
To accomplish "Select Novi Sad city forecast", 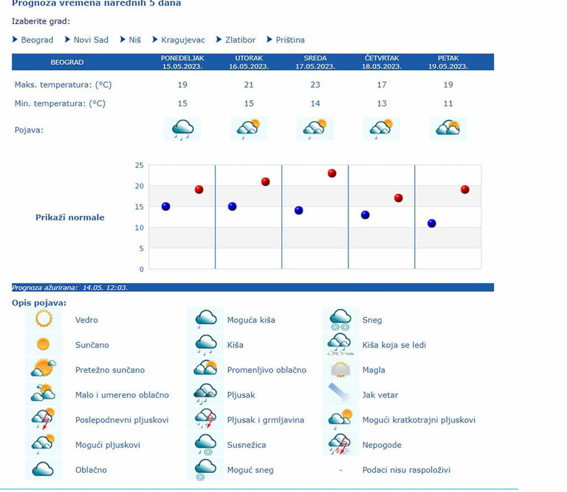I will 91,40.
